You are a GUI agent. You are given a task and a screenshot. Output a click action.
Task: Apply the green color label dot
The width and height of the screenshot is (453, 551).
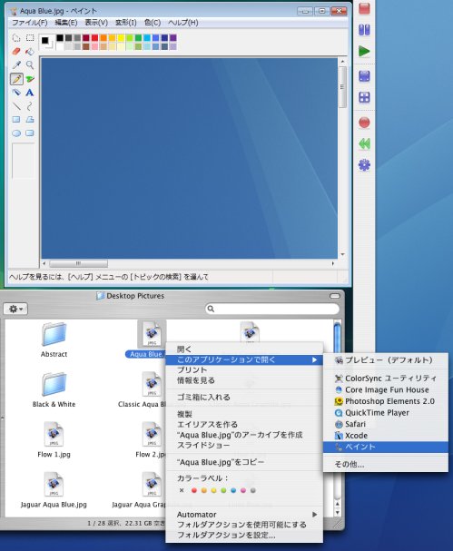coord(223,490)
